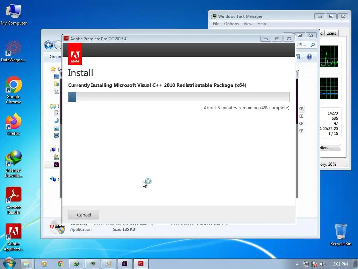The height and width of the screenshot is (269, 358).
Task: Open the Options menu in Task Manager
Action: [x=231, y=24]
